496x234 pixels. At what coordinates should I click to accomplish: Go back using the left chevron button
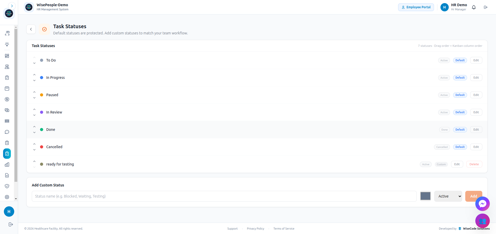coord(31,29)
